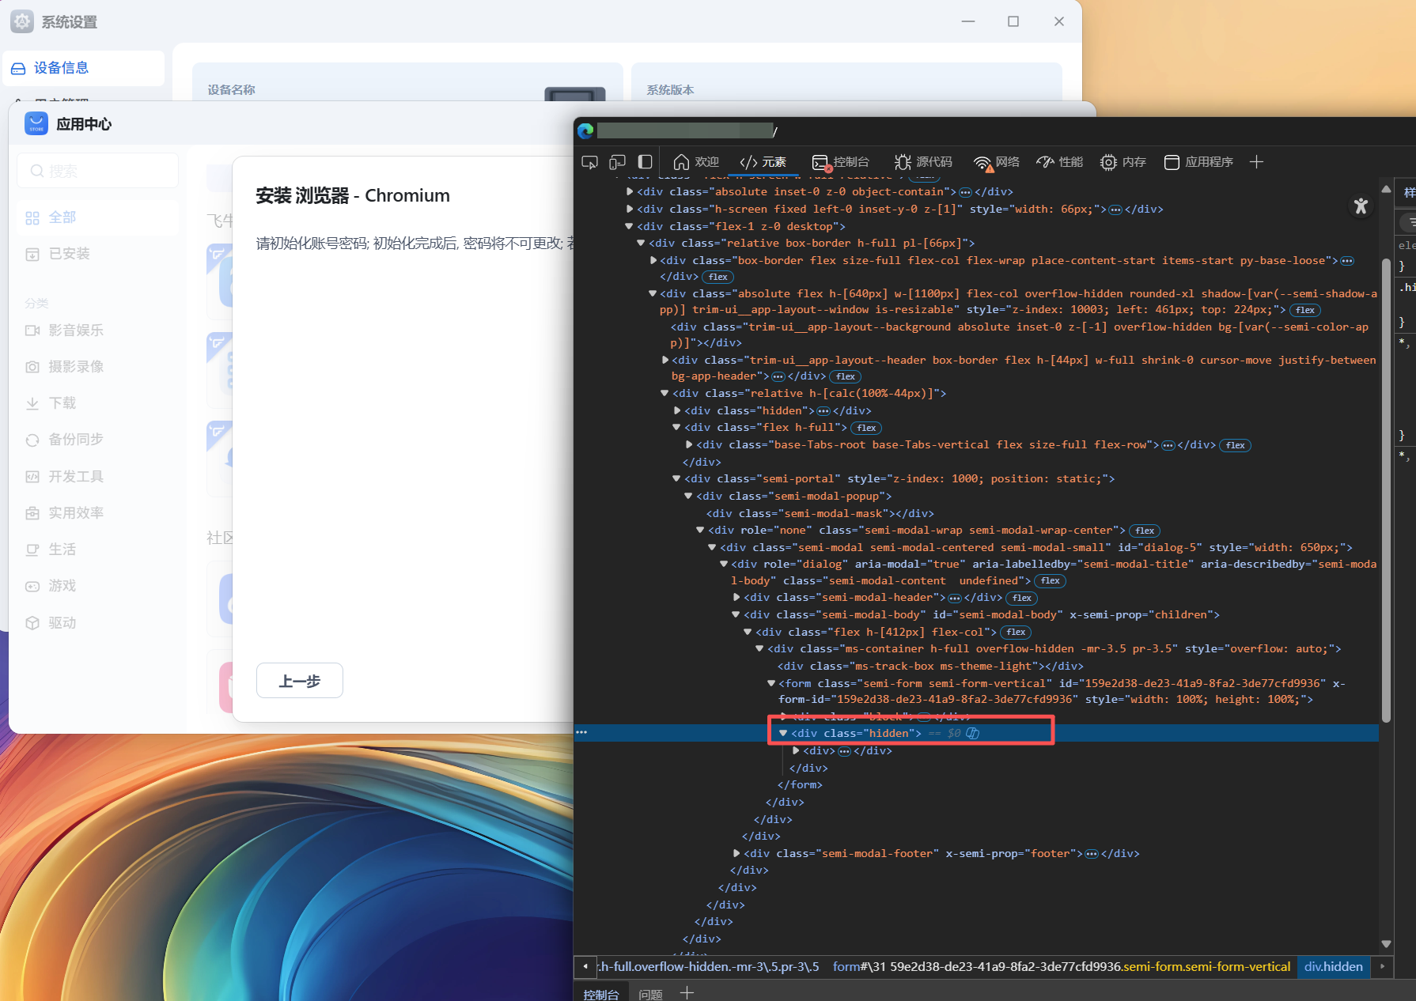Click the search field in 应用中心

[x=97, y=171]
